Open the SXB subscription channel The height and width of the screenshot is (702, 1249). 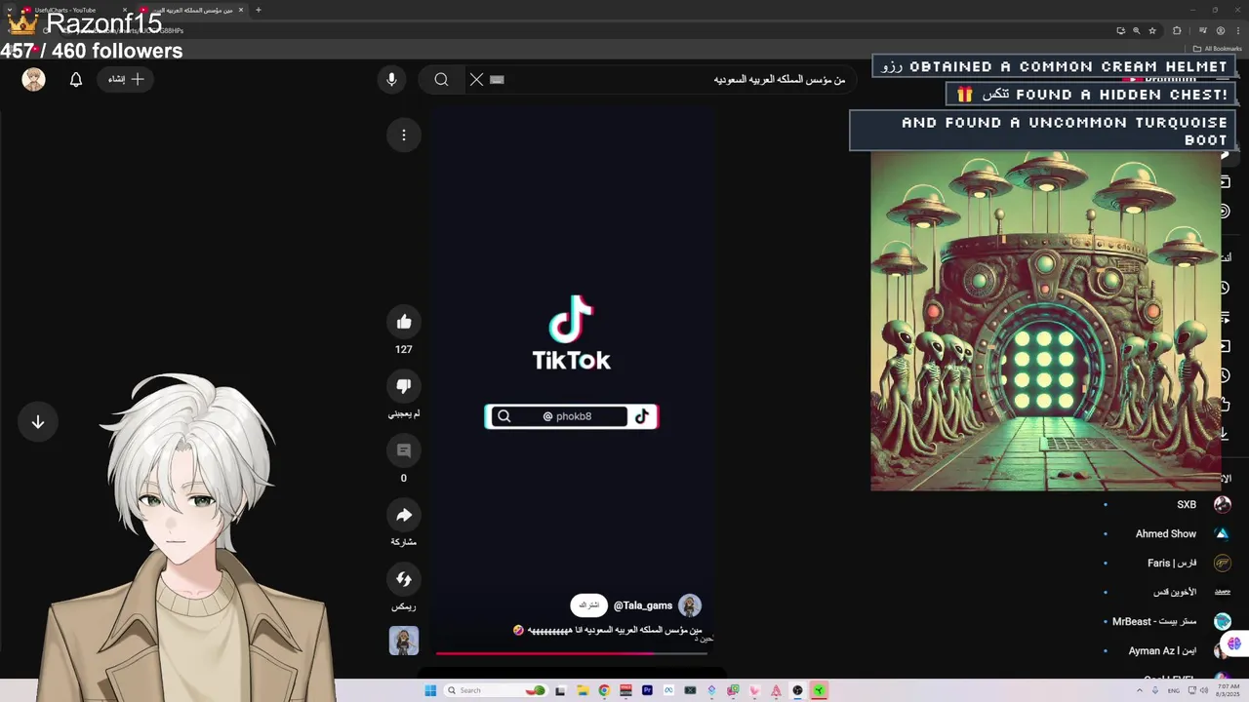tap(1187, 504)
